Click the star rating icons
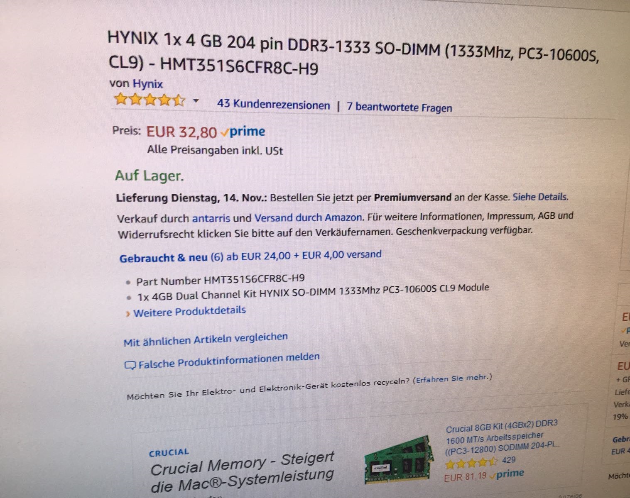The image size is (630, 498). 149,100
